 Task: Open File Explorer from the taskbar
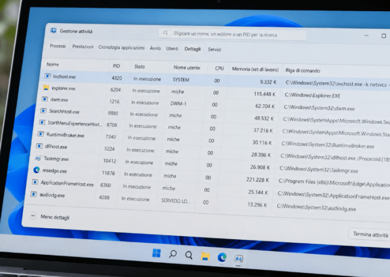pyautogui.click(x=205, y=256)
